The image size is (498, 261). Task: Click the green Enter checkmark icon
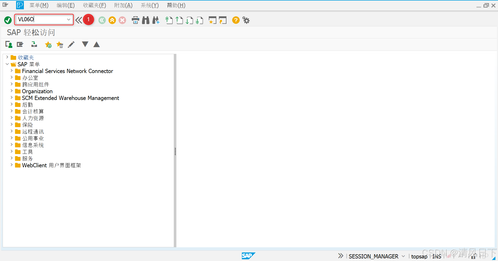(8, 20)
